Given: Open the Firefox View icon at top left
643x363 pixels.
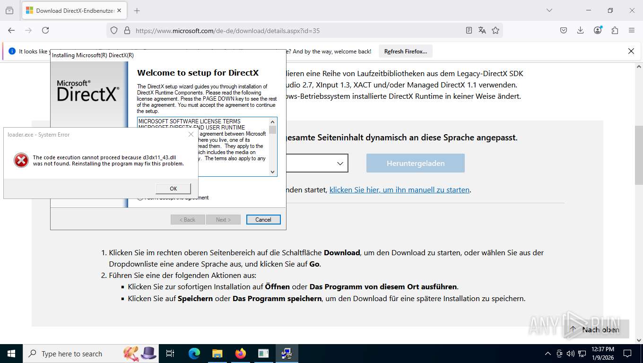Looking at the screenshot, I should [9, 10].
